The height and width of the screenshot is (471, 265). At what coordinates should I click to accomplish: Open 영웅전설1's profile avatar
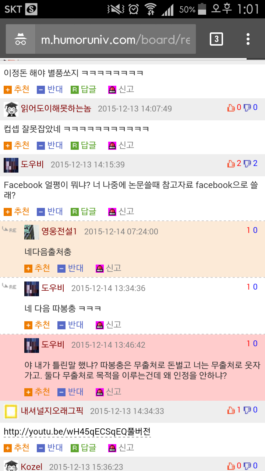click(32, 232)
